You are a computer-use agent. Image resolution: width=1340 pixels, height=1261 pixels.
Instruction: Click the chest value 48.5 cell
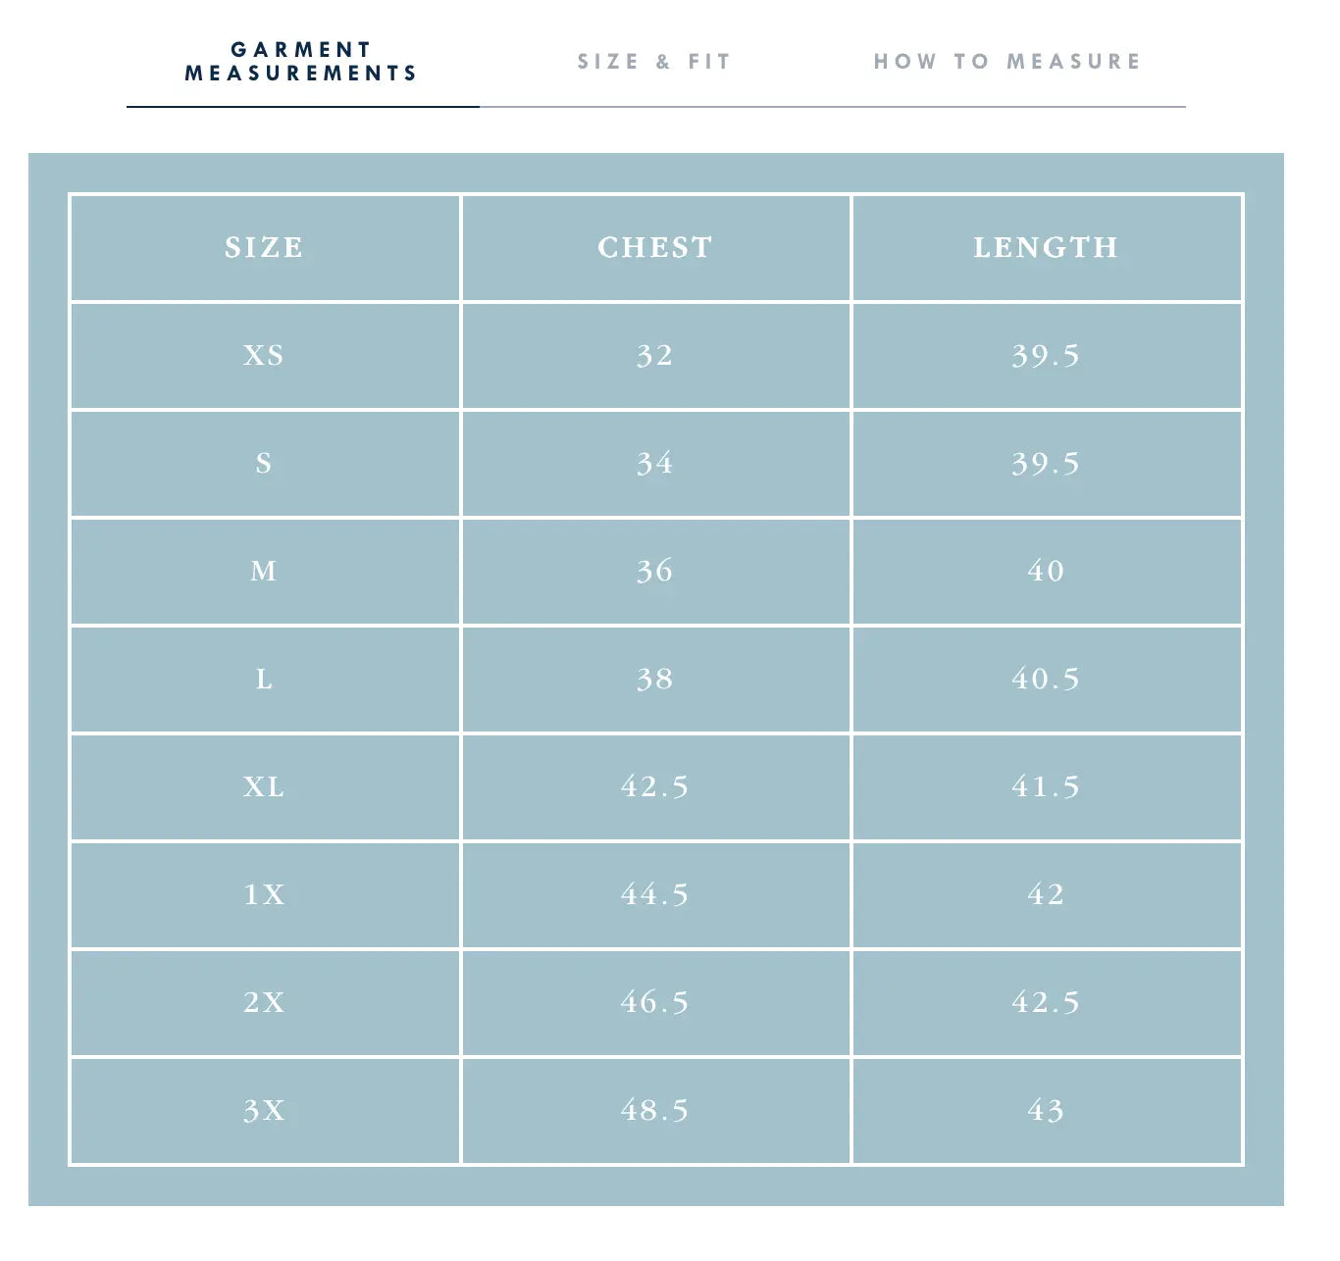(655, 1111)
